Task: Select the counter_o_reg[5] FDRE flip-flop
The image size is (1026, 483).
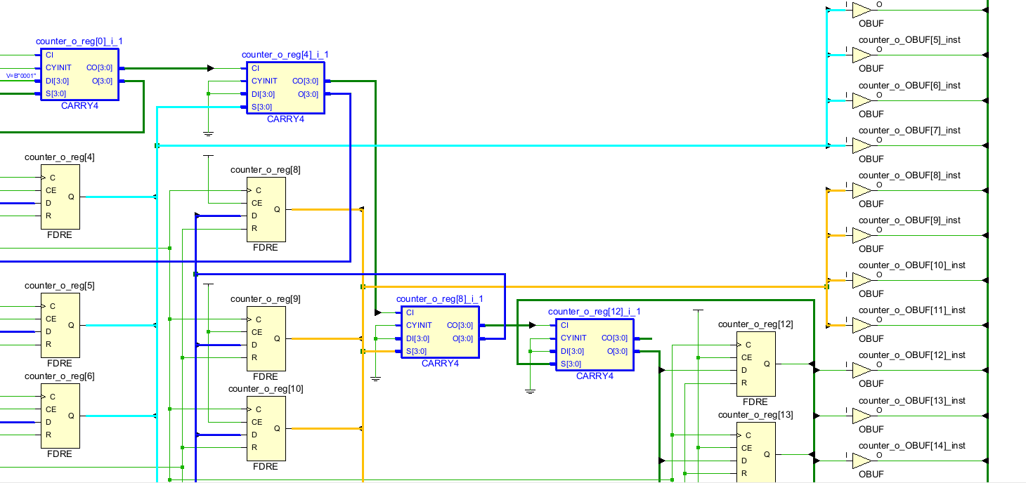Action: click(60, 325)
